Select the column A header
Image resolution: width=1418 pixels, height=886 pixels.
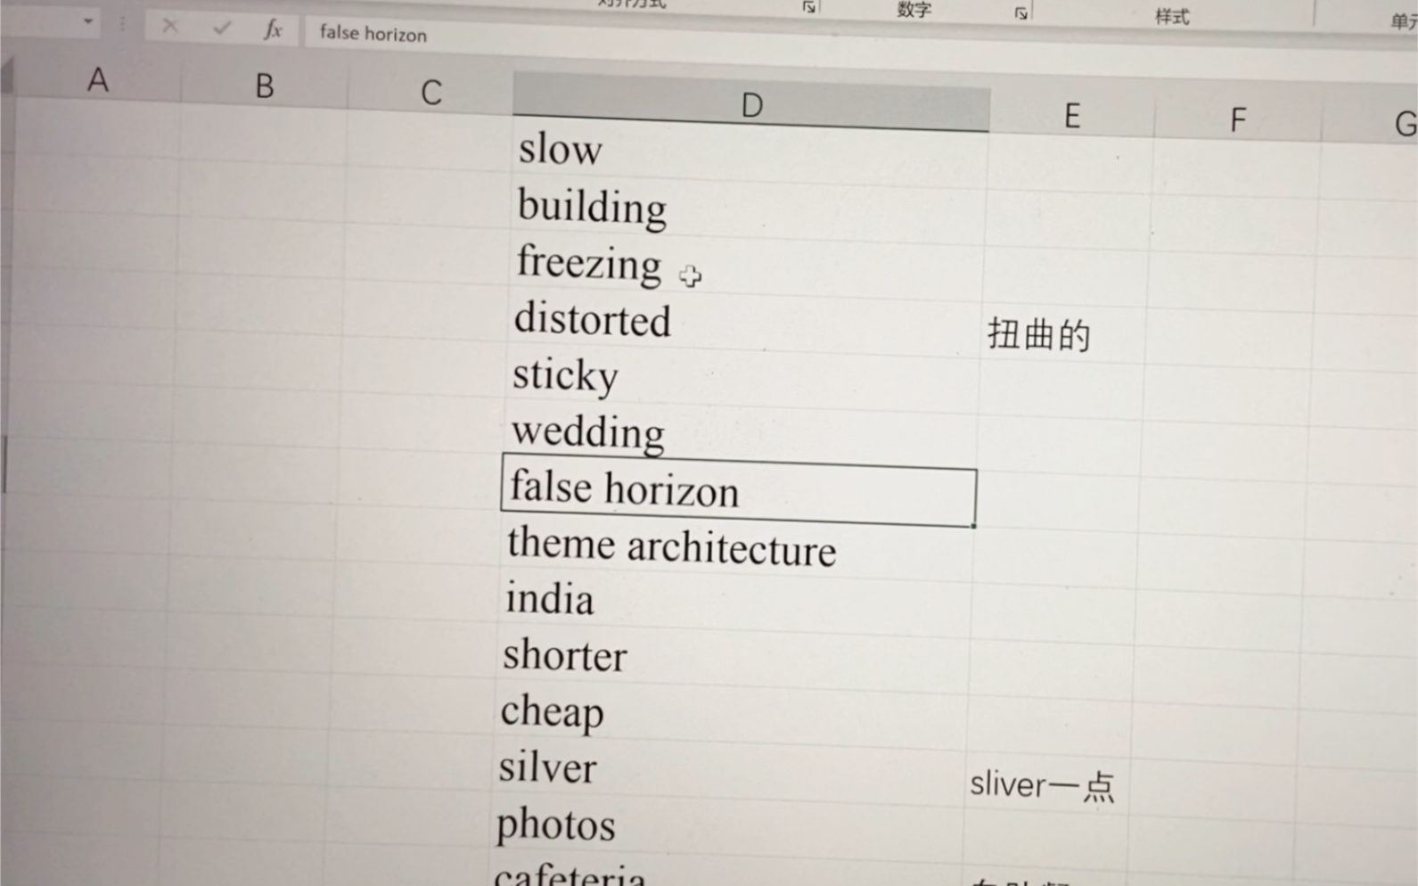pos(98,80)
